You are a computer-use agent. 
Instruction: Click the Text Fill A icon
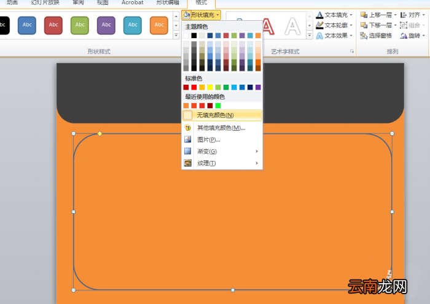pyautogui.click(x=319, y=15)
